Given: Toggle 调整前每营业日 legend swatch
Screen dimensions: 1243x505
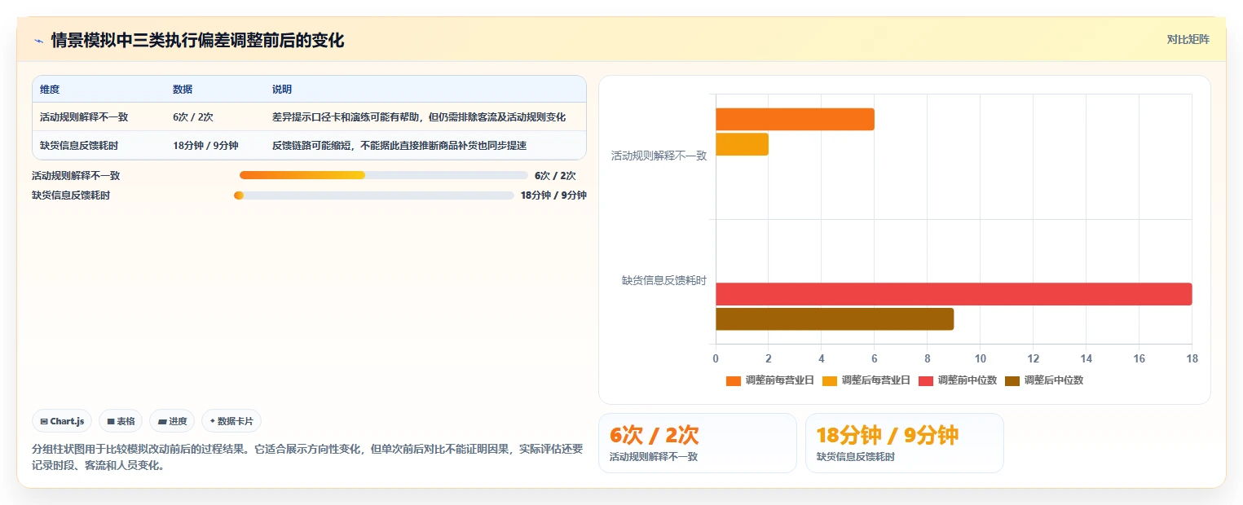Looking at the screenshot, I should [x=734, y=380].
